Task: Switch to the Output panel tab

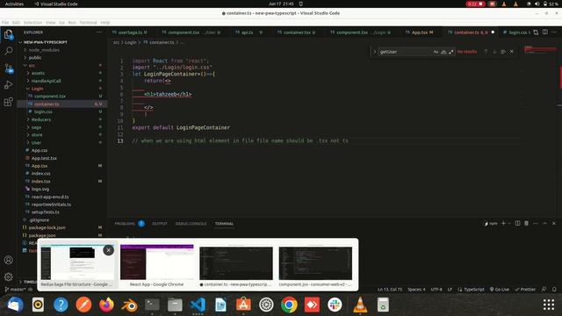Action: tap(160, 224)
